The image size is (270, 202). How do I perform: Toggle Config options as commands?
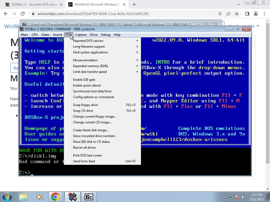tap(103, 97)
